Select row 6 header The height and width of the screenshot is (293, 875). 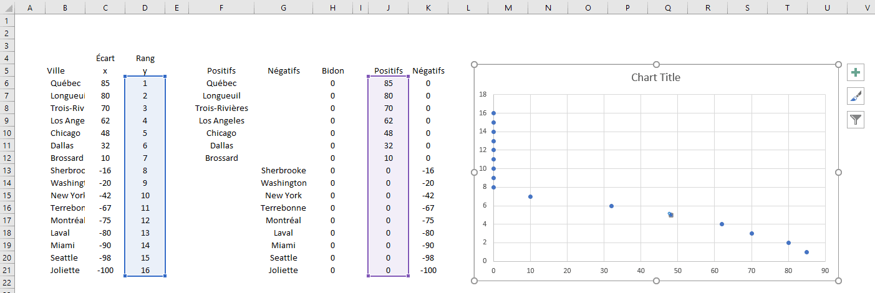6,83
